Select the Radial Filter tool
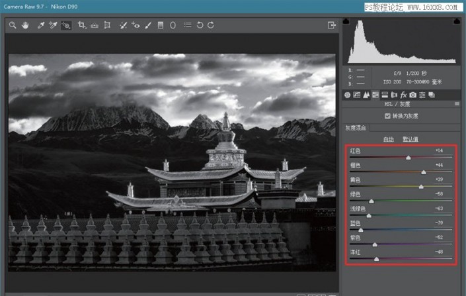Image resolution: width=466 pixels, height=296 pixels. coord(173,25)
